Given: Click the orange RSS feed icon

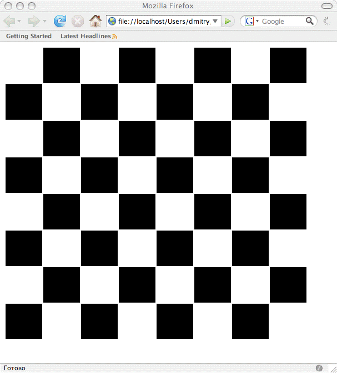Looking at the screenshot, I should pos(114,37).
